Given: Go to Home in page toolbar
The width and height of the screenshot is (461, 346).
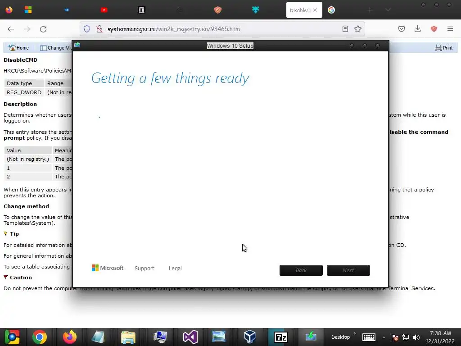Looking at the screenshot, I should pos(19,48).
